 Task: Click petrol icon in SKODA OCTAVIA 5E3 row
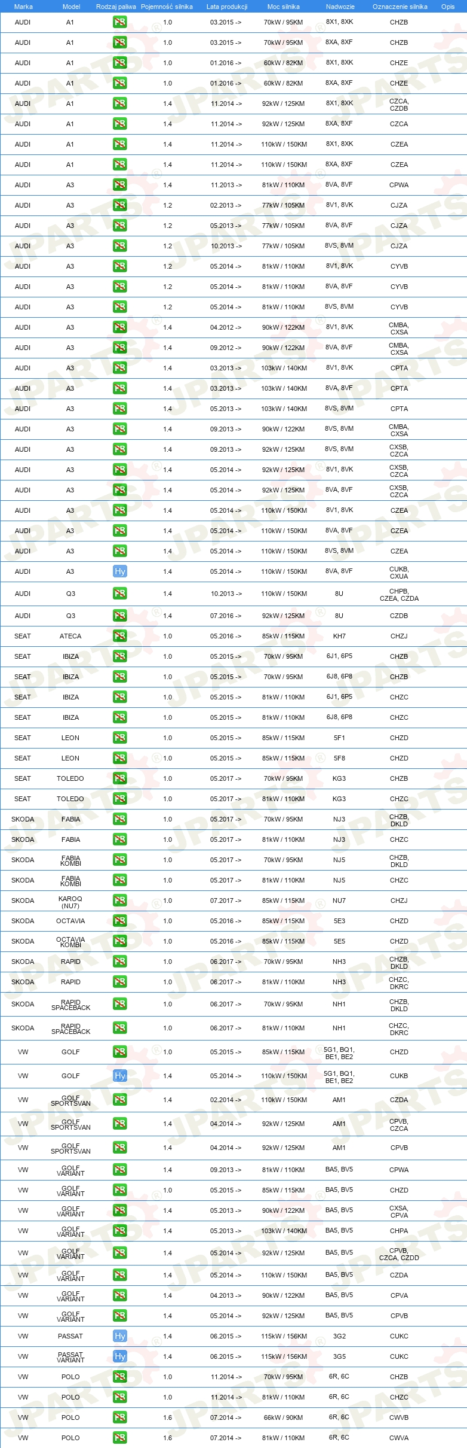(119, 921)
